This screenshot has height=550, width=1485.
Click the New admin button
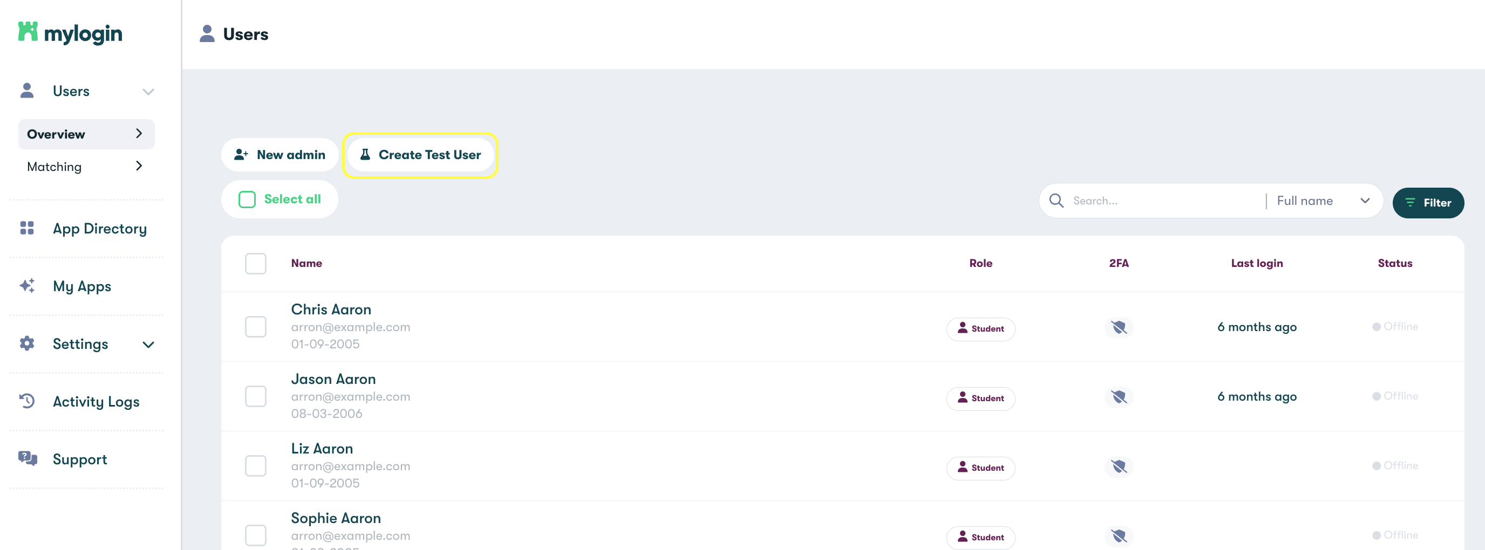280,154
